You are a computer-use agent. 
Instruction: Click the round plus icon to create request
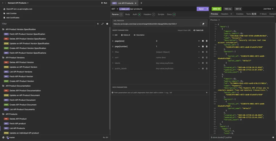pos(107,24)
